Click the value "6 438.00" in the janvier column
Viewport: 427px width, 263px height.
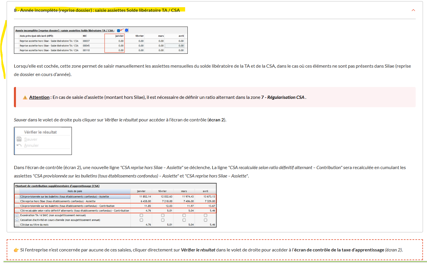click(x=146, y=201)
